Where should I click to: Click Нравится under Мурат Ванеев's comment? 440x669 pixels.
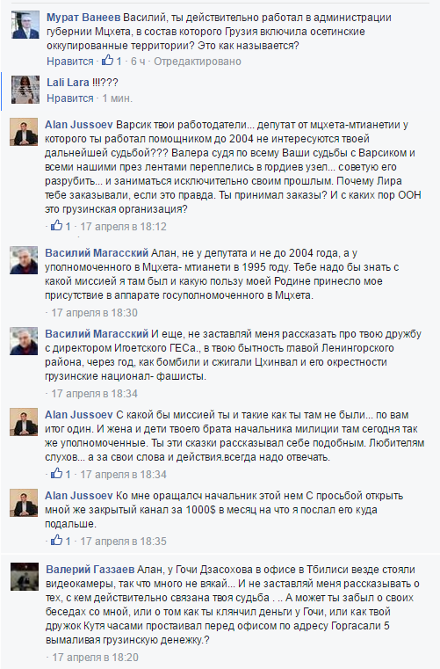(70, 62)
